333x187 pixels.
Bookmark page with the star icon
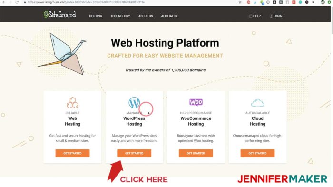[240, 2]
